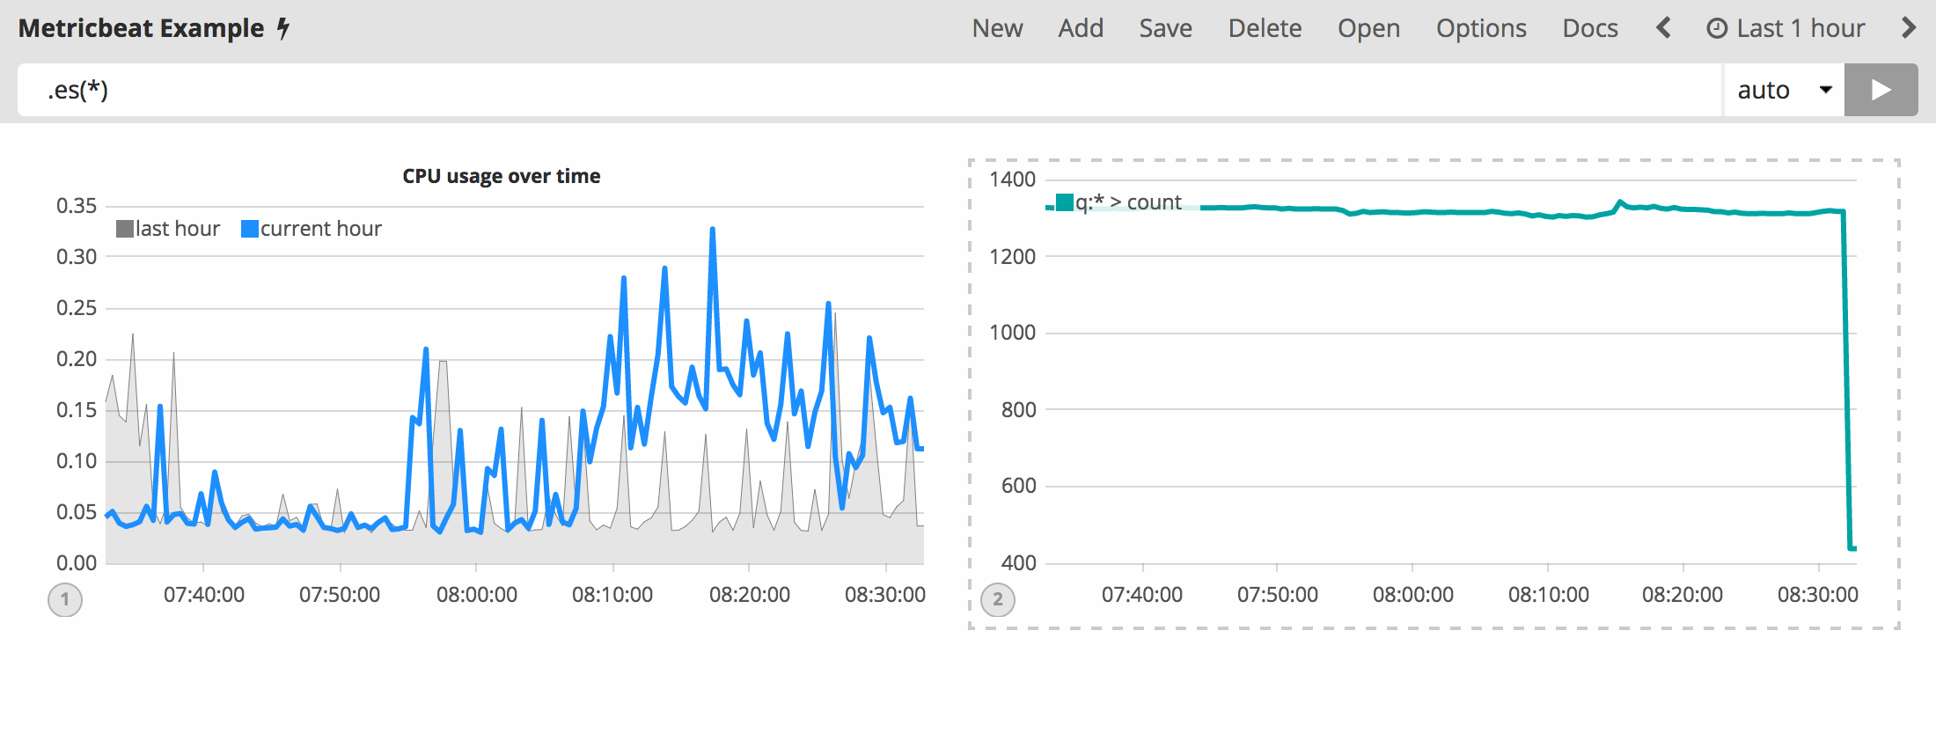Screen dimensions: 1936x748
Task: Open the 'auto' interval dropdown
Action: (x=1783, y=90)
